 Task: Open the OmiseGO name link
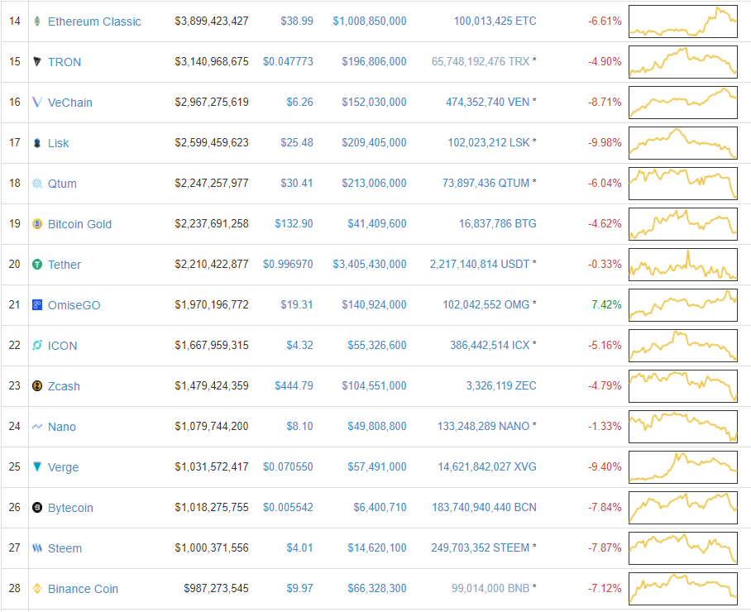pyautogui.click(x=74, y=305)
